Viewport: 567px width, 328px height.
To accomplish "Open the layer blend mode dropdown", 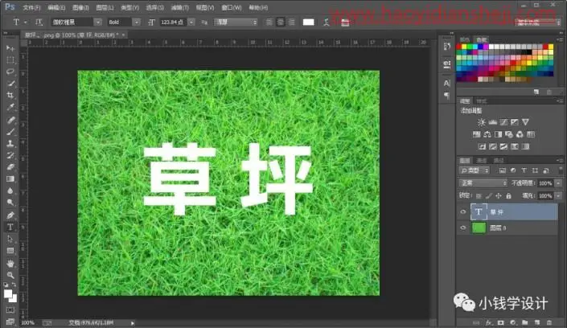I will click(483, 183).
